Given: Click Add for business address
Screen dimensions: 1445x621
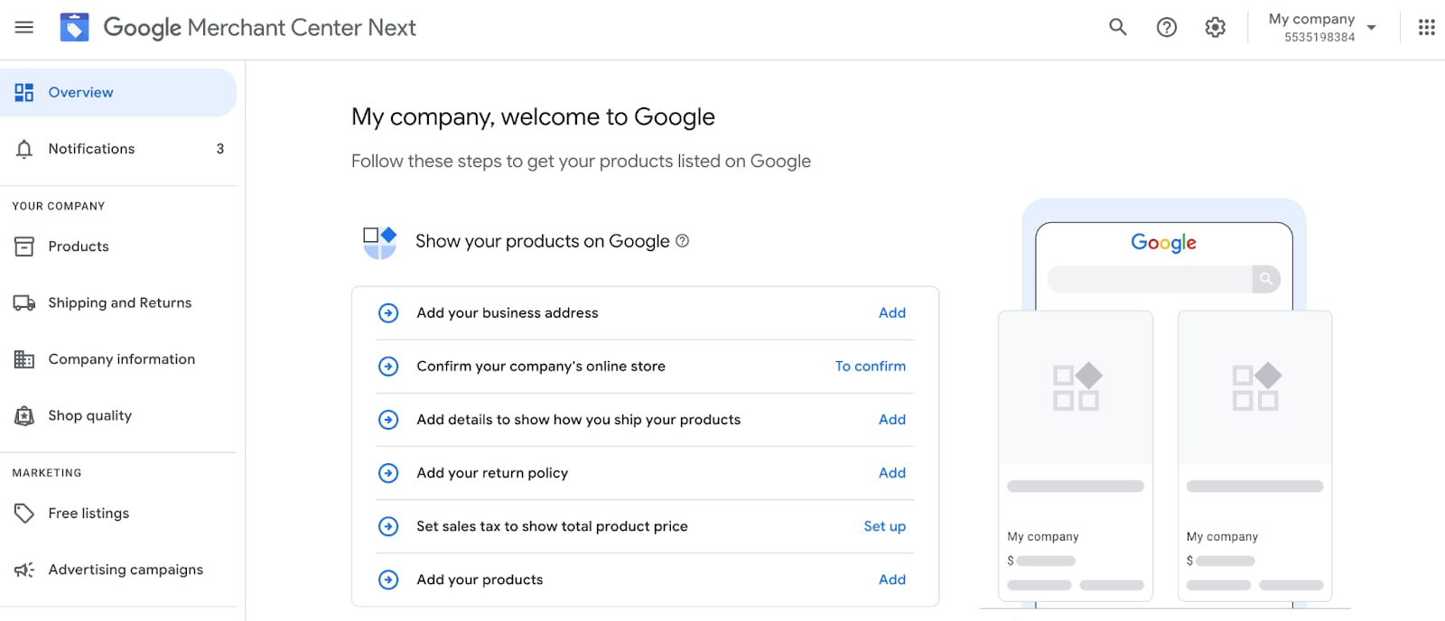Looking at the screenshot, I should [891, 313].
